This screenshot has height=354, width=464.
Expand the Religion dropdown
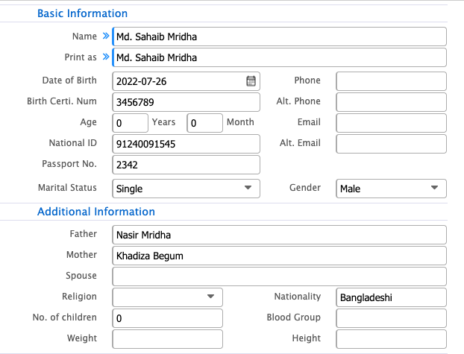(167, 297)
